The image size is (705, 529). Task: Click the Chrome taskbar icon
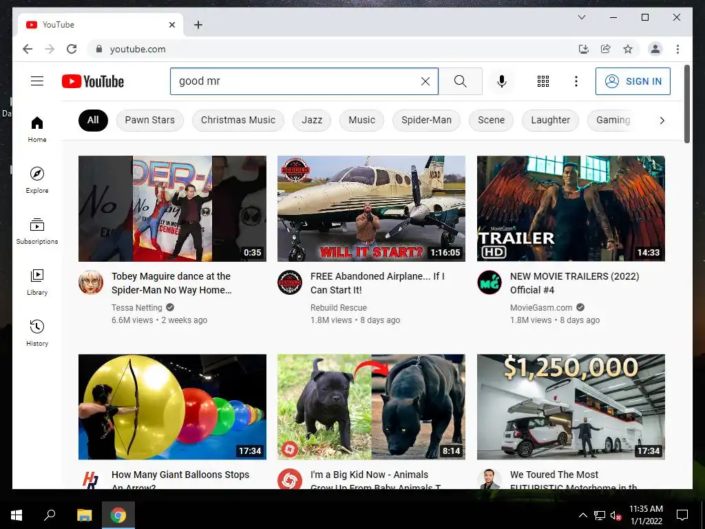tap(118, 515)
